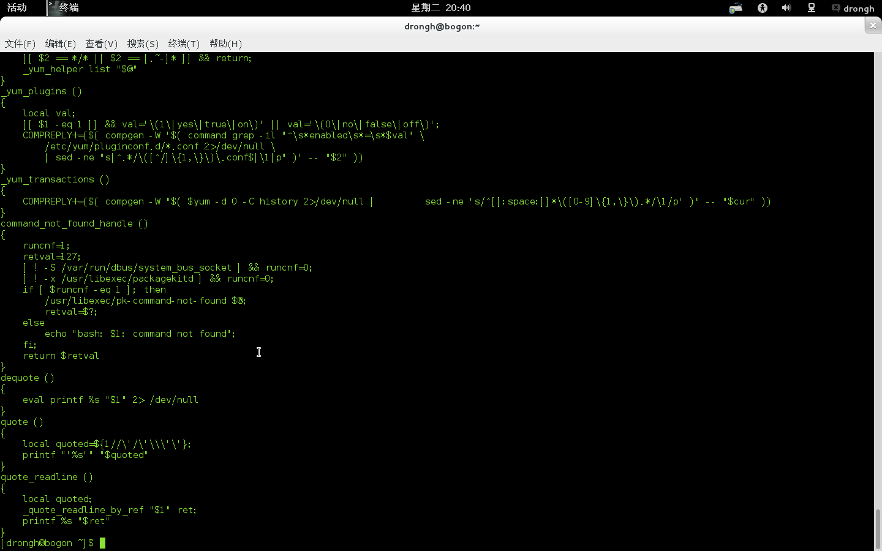The image size is (882, 551).
Task: Open the 搜索(S) menu
Action: click(143, 43)
